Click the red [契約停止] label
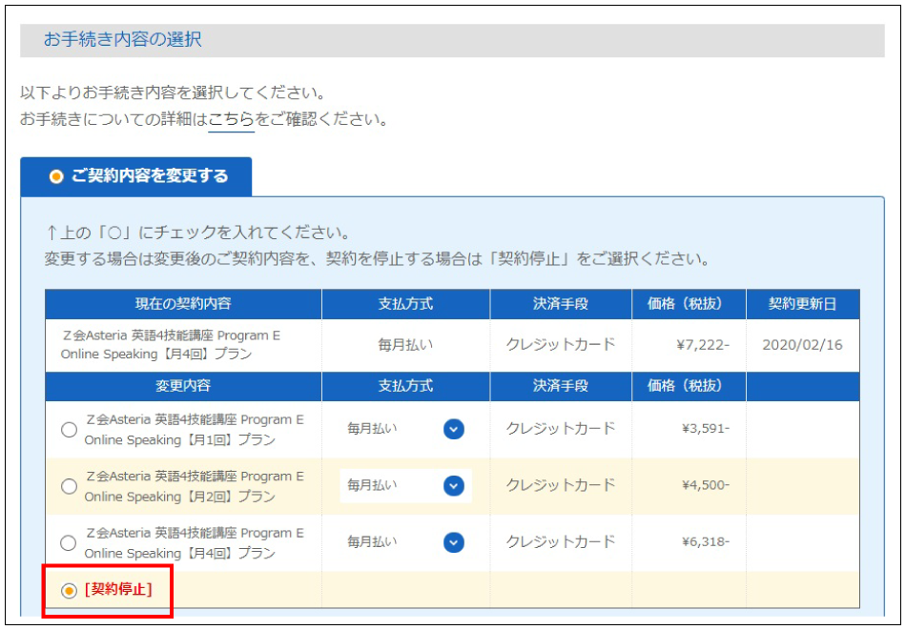Viewport: 906px width, 630px height. point(118,590)
